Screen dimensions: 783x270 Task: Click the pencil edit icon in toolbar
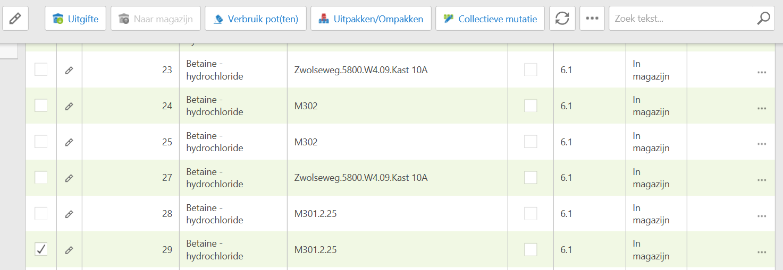(15, 19)
